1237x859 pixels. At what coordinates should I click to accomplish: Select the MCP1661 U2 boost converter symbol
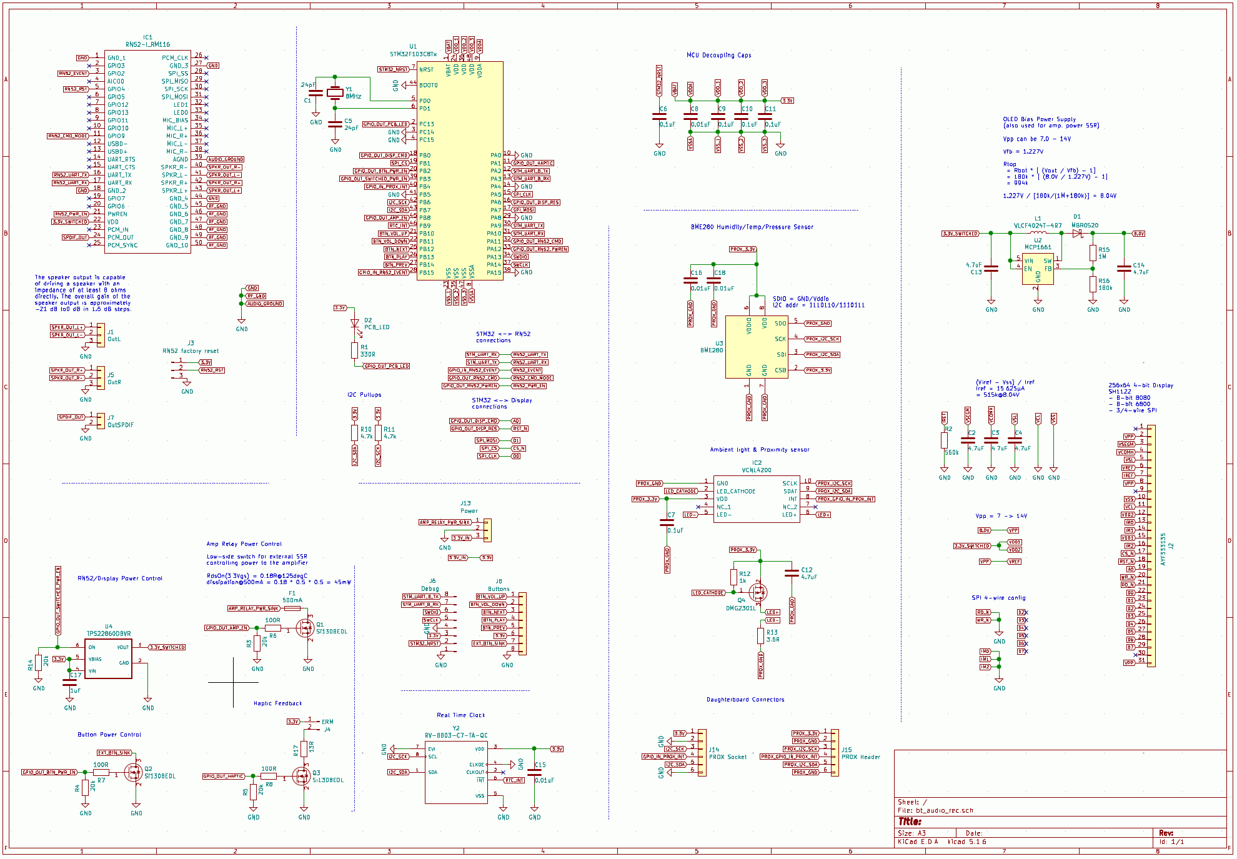click(1038, 268)
